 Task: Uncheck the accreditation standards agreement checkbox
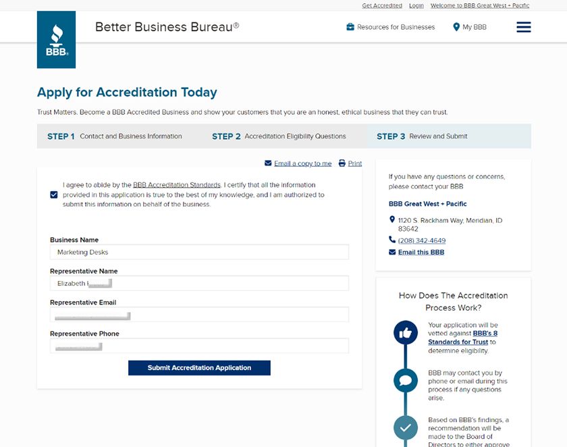tap(54, 195)
